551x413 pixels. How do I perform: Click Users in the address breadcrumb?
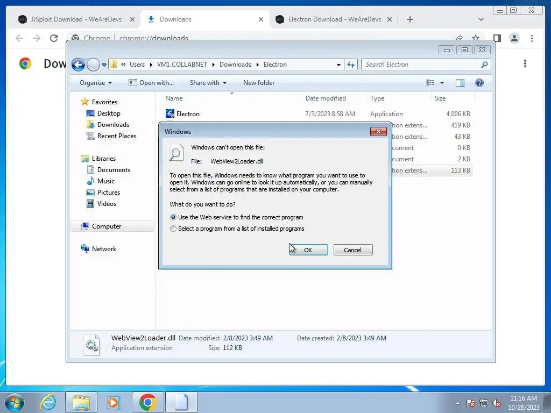[x=137, y=65]
